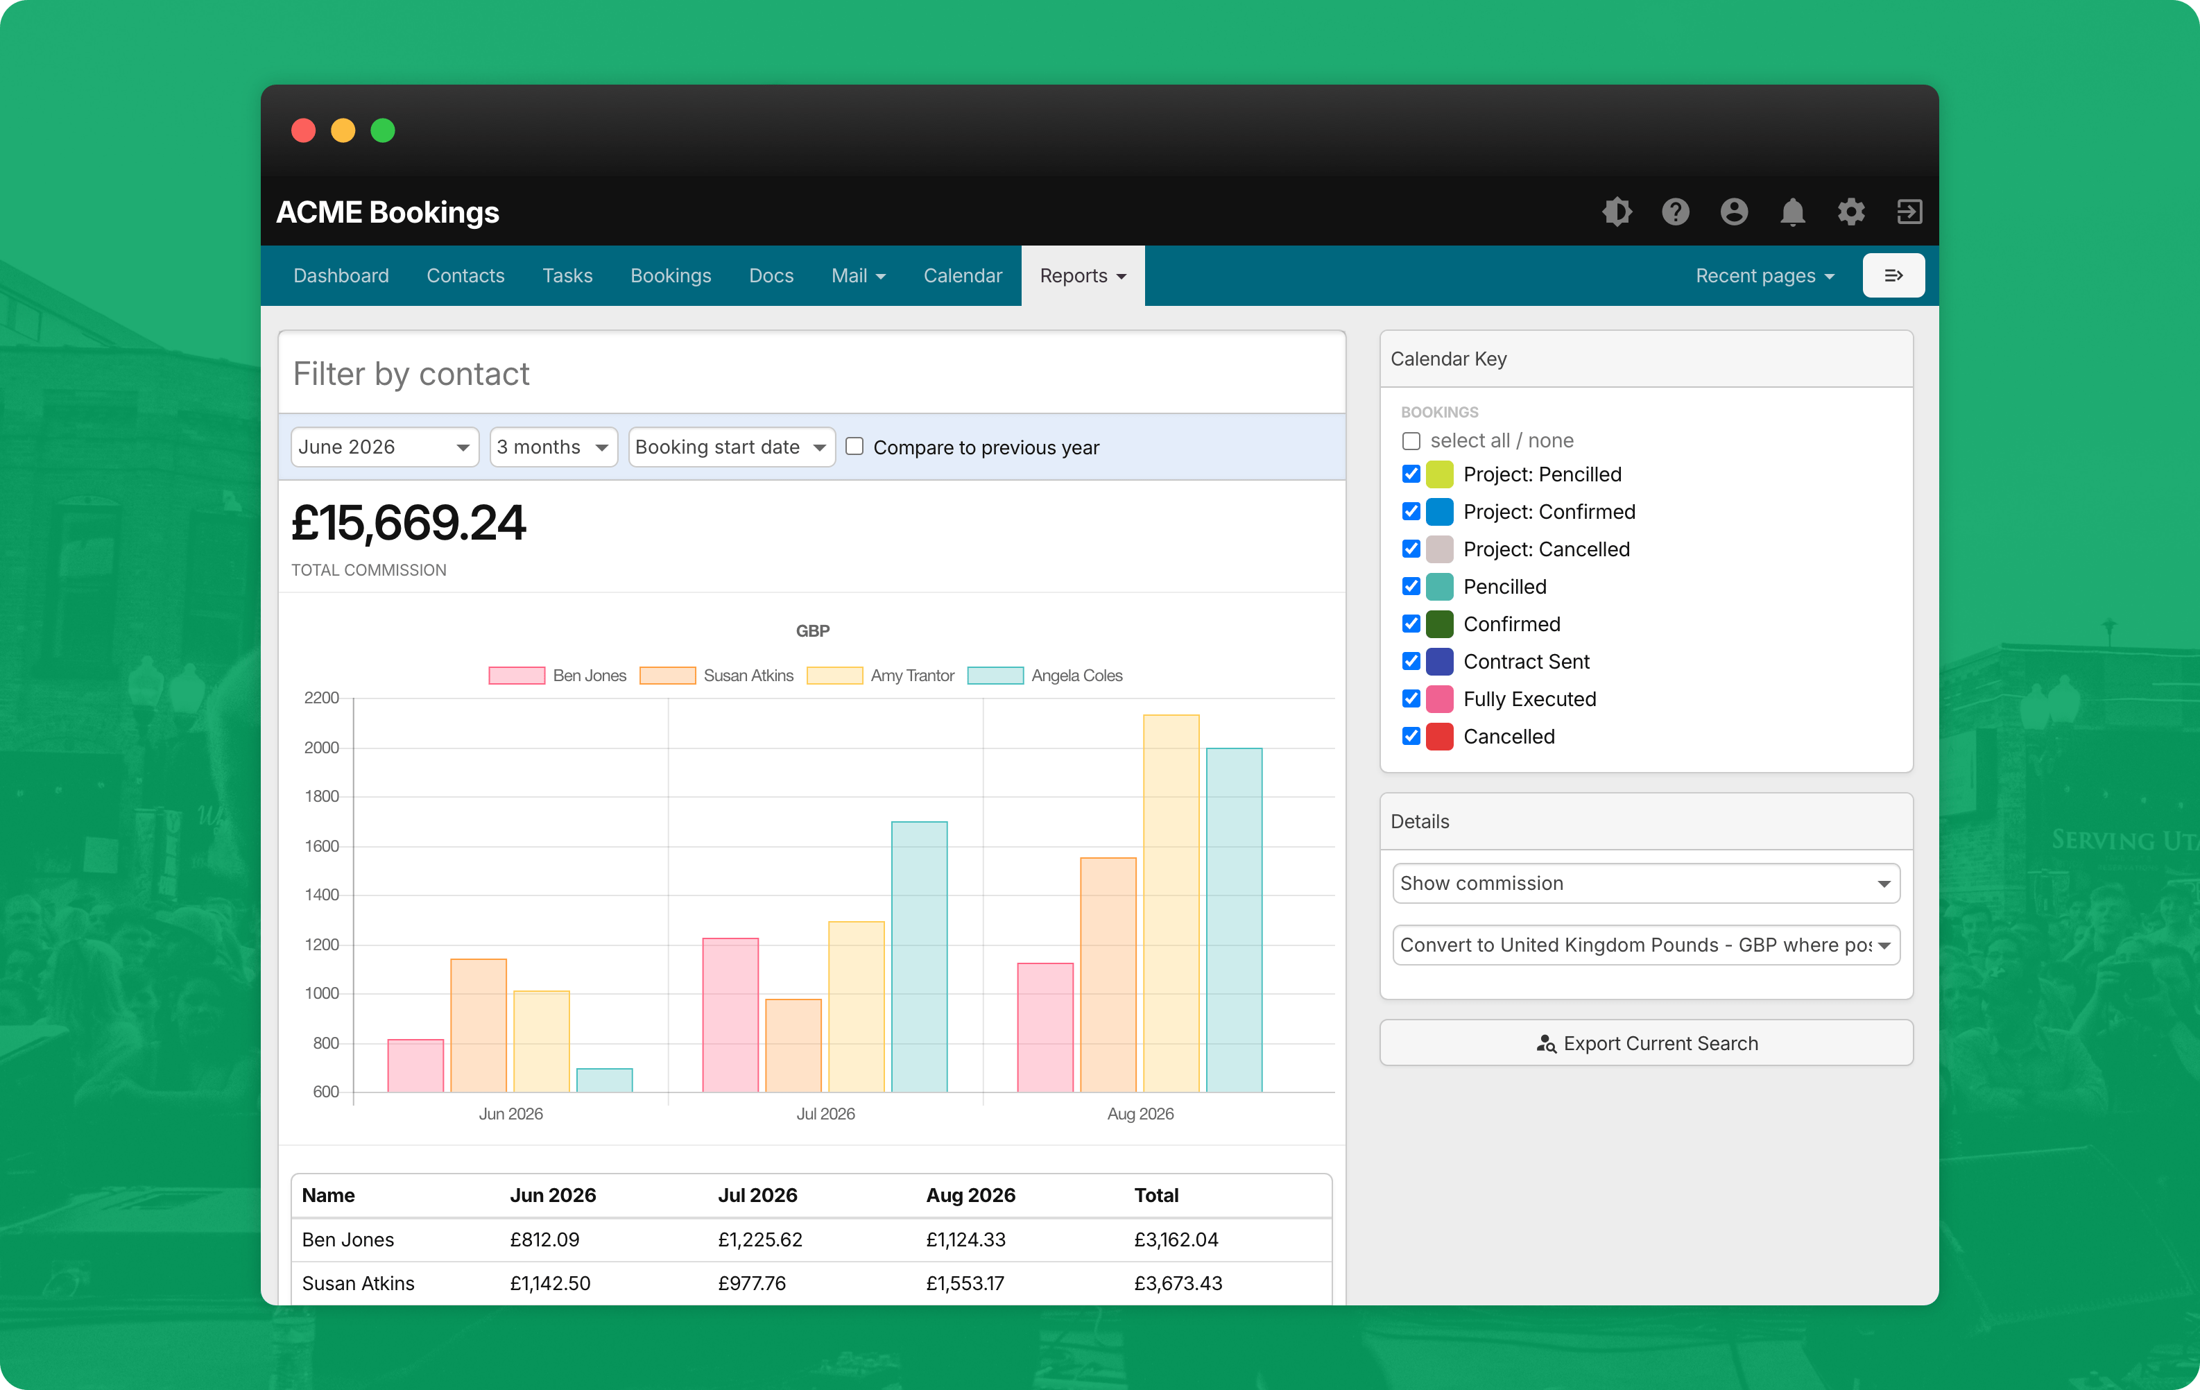This screenshot has width=2200, height=1390.
Task: Enable Compare to previous year
Action: (x=854, y=446)
